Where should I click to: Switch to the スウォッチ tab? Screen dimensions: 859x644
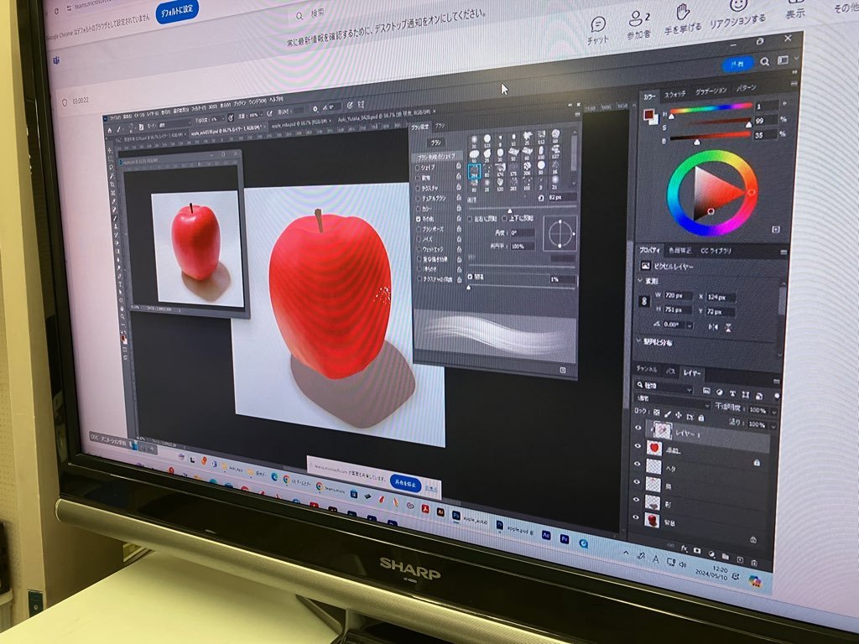(675, 94)
